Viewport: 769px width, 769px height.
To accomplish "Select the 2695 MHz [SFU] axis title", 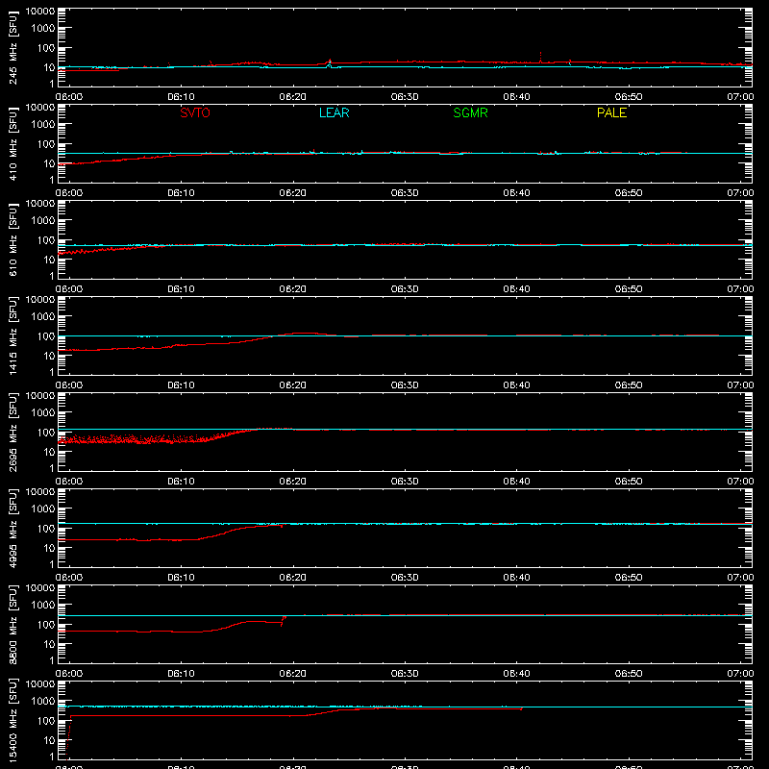I will point(13,432).
